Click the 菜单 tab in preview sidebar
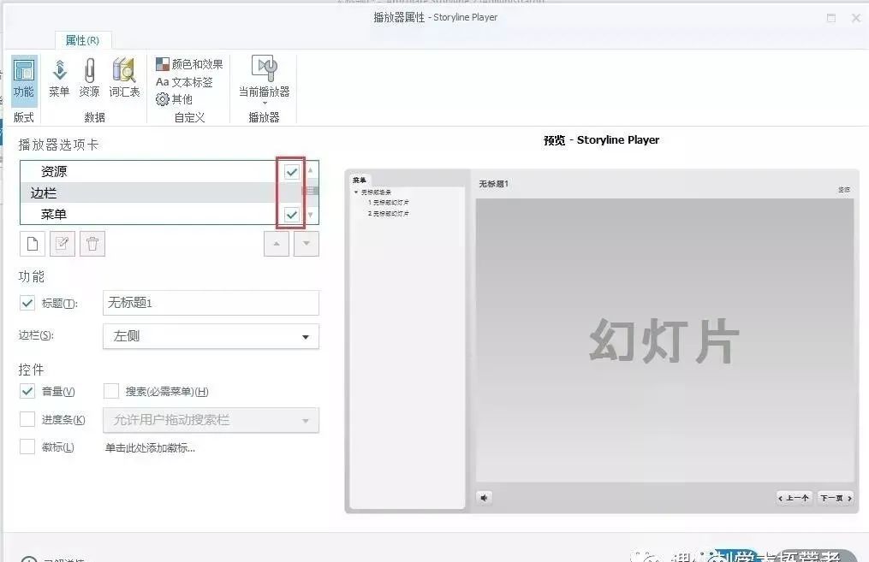869x562 pixels. (359, 180)
